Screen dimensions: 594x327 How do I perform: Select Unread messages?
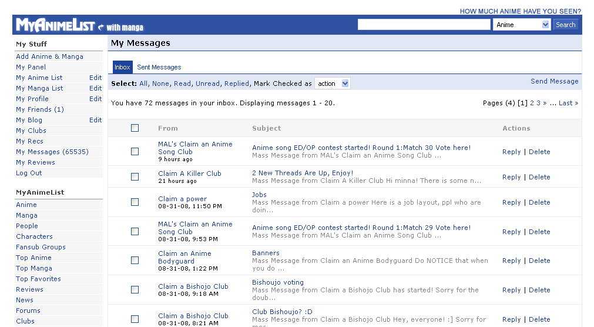207,84
